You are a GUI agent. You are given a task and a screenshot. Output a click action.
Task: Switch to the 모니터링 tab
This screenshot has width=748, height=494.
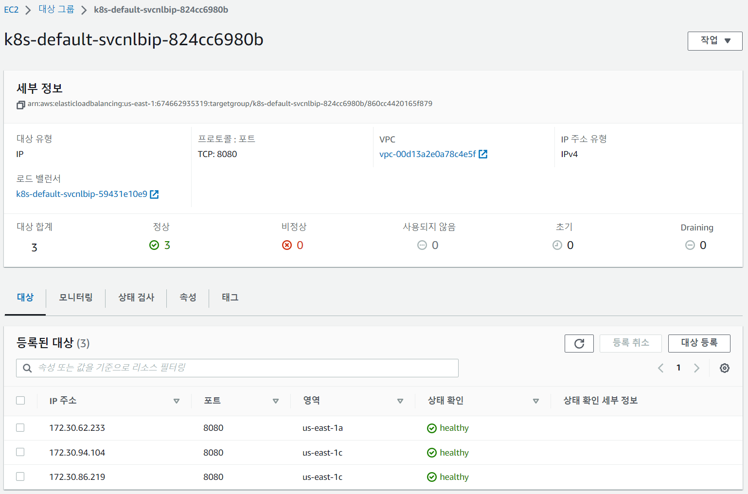pyautogui.click(x=75, y=298)
